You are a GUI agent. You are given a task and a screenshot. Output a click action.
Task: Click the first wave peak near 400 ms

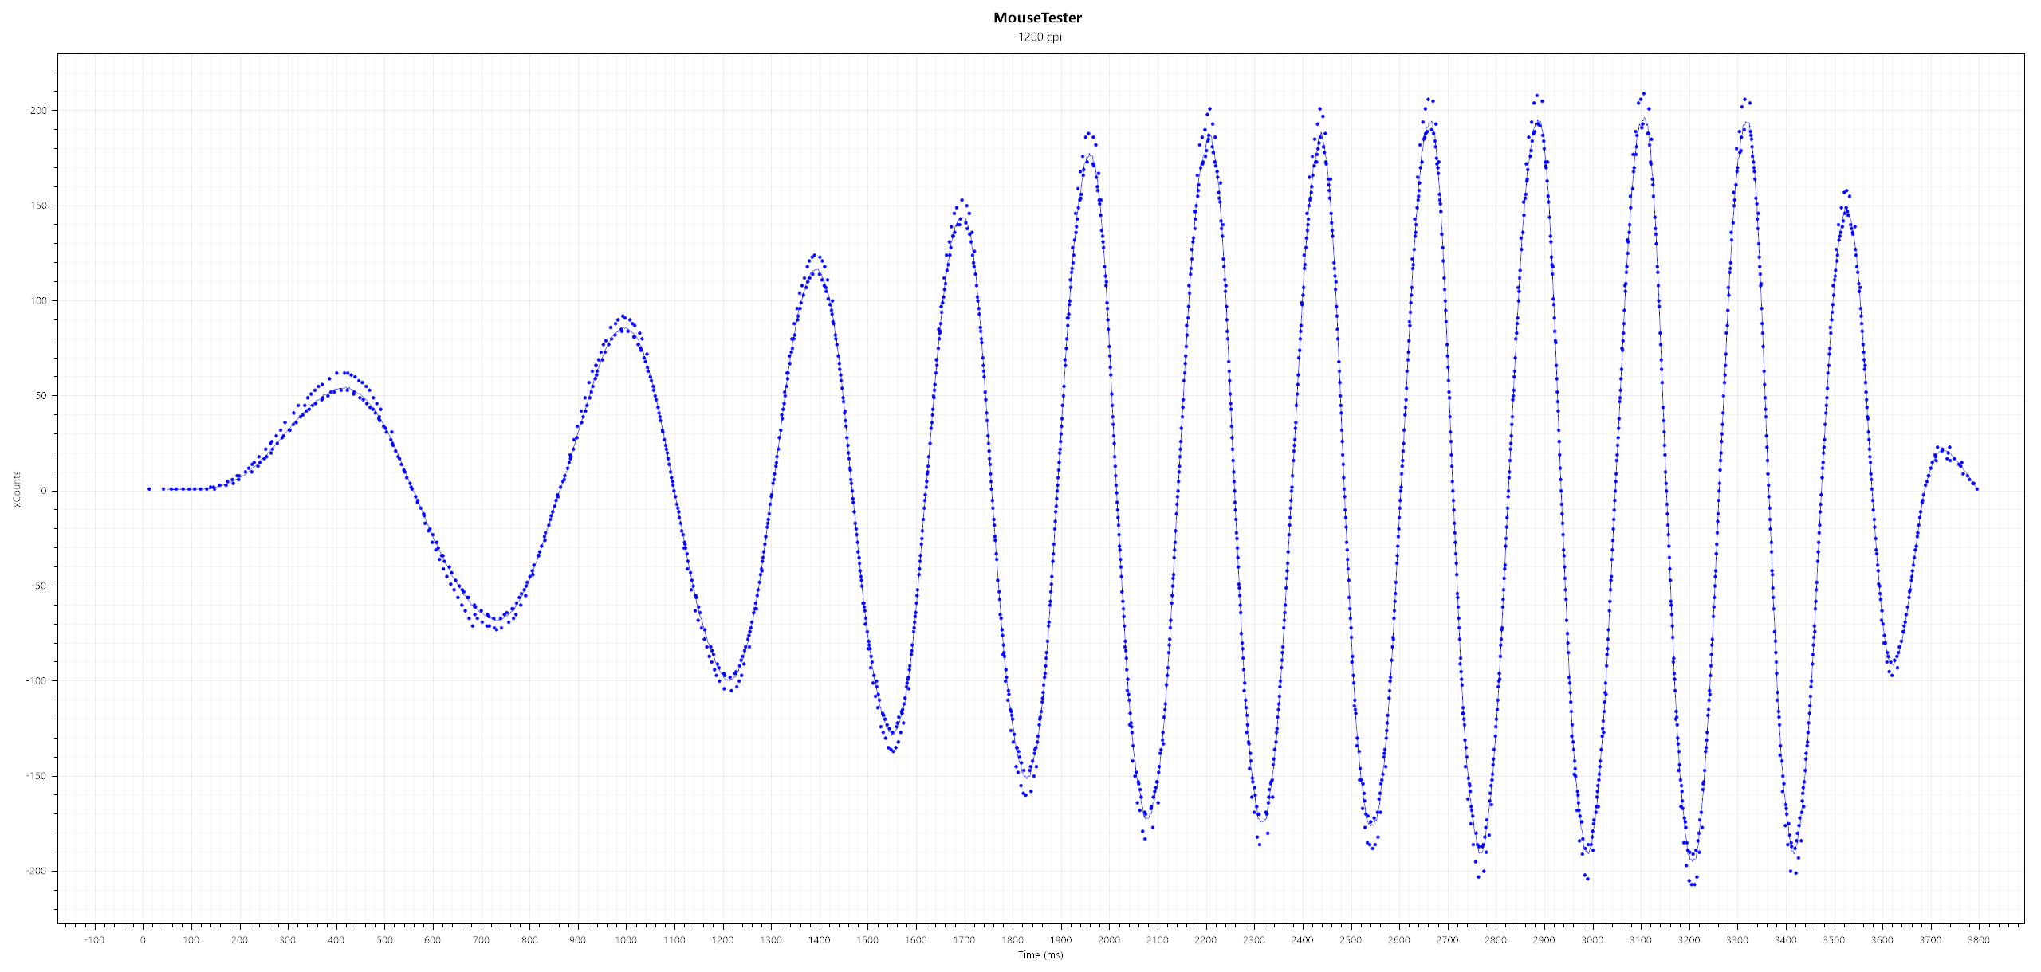[x=344, y=373]
